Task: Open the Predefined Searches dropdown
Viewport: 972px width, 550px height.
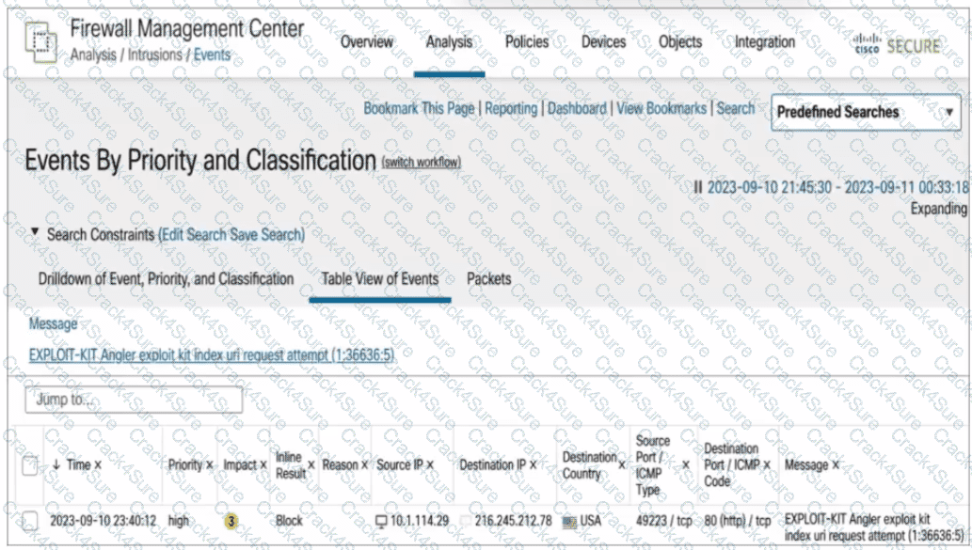Action: [866, 112]
